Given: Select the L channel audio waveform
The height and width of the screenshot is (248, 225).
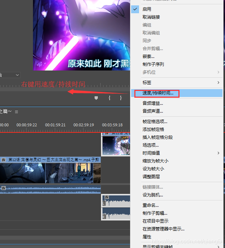Looking at the screenshot, I should 116,201.
